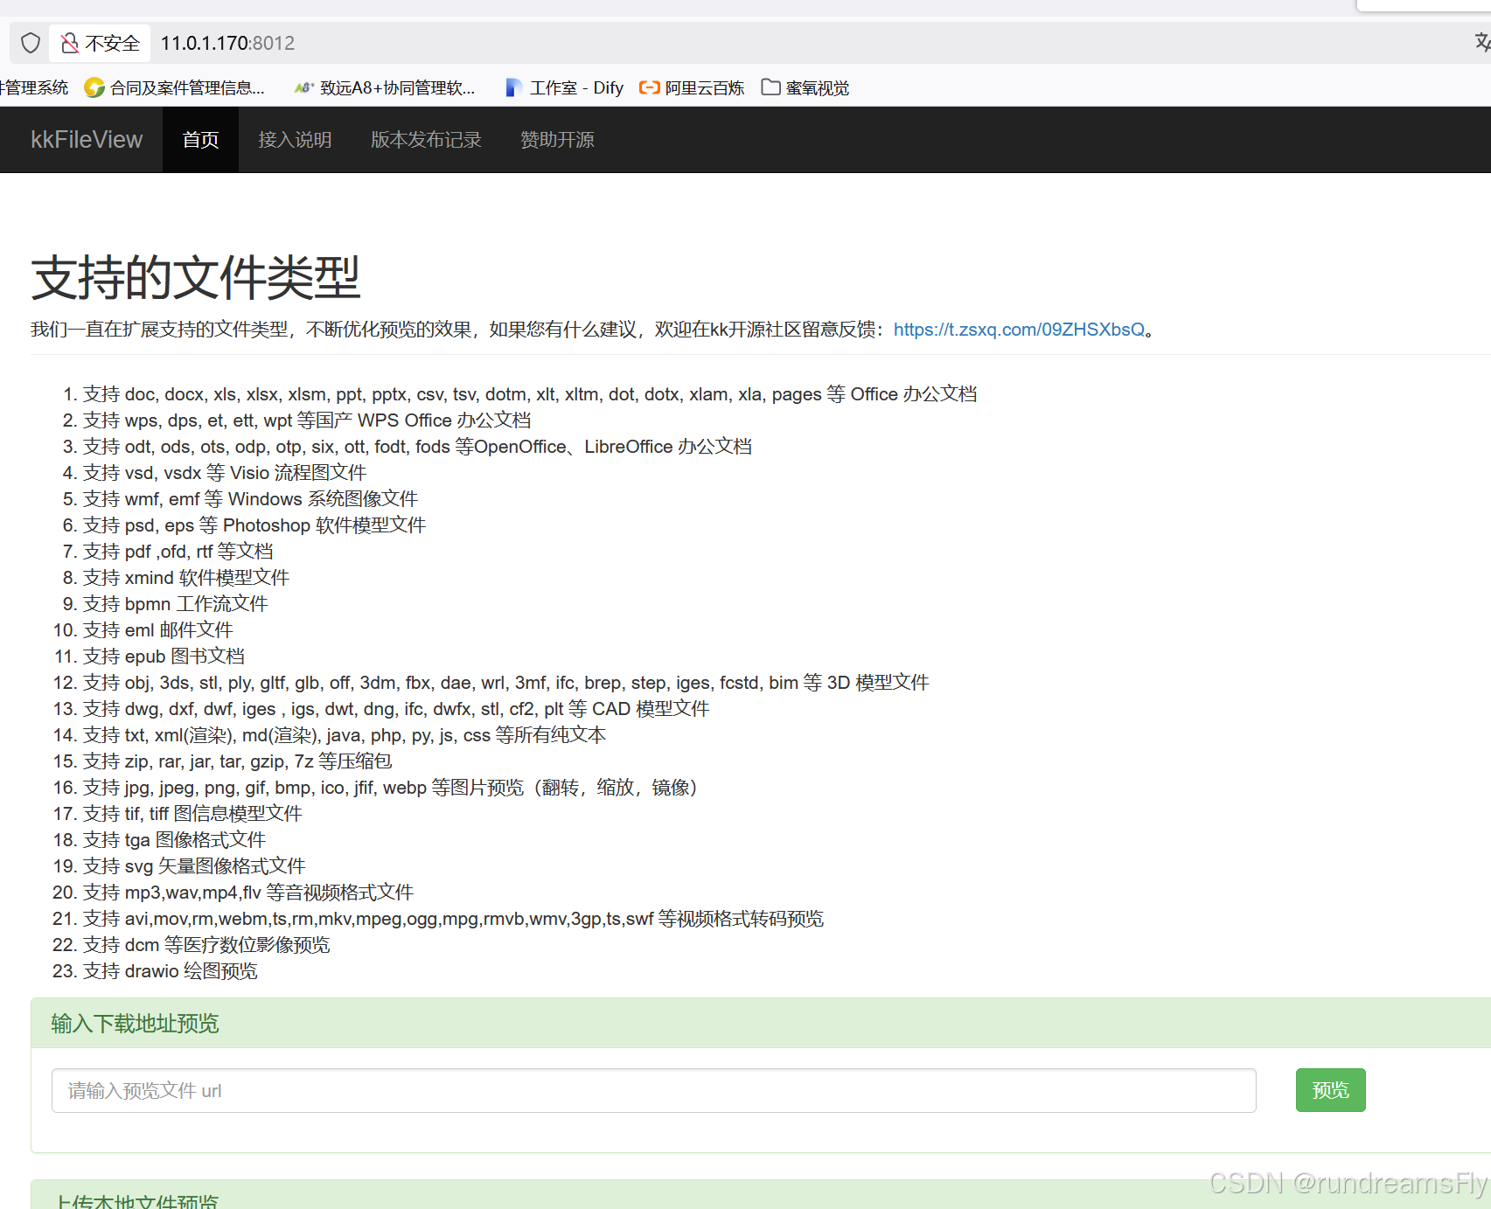Viewport: 1491px width, 1209px height.
Task: Open the 接入说明 nav tab
Action: tap(295, 140)
